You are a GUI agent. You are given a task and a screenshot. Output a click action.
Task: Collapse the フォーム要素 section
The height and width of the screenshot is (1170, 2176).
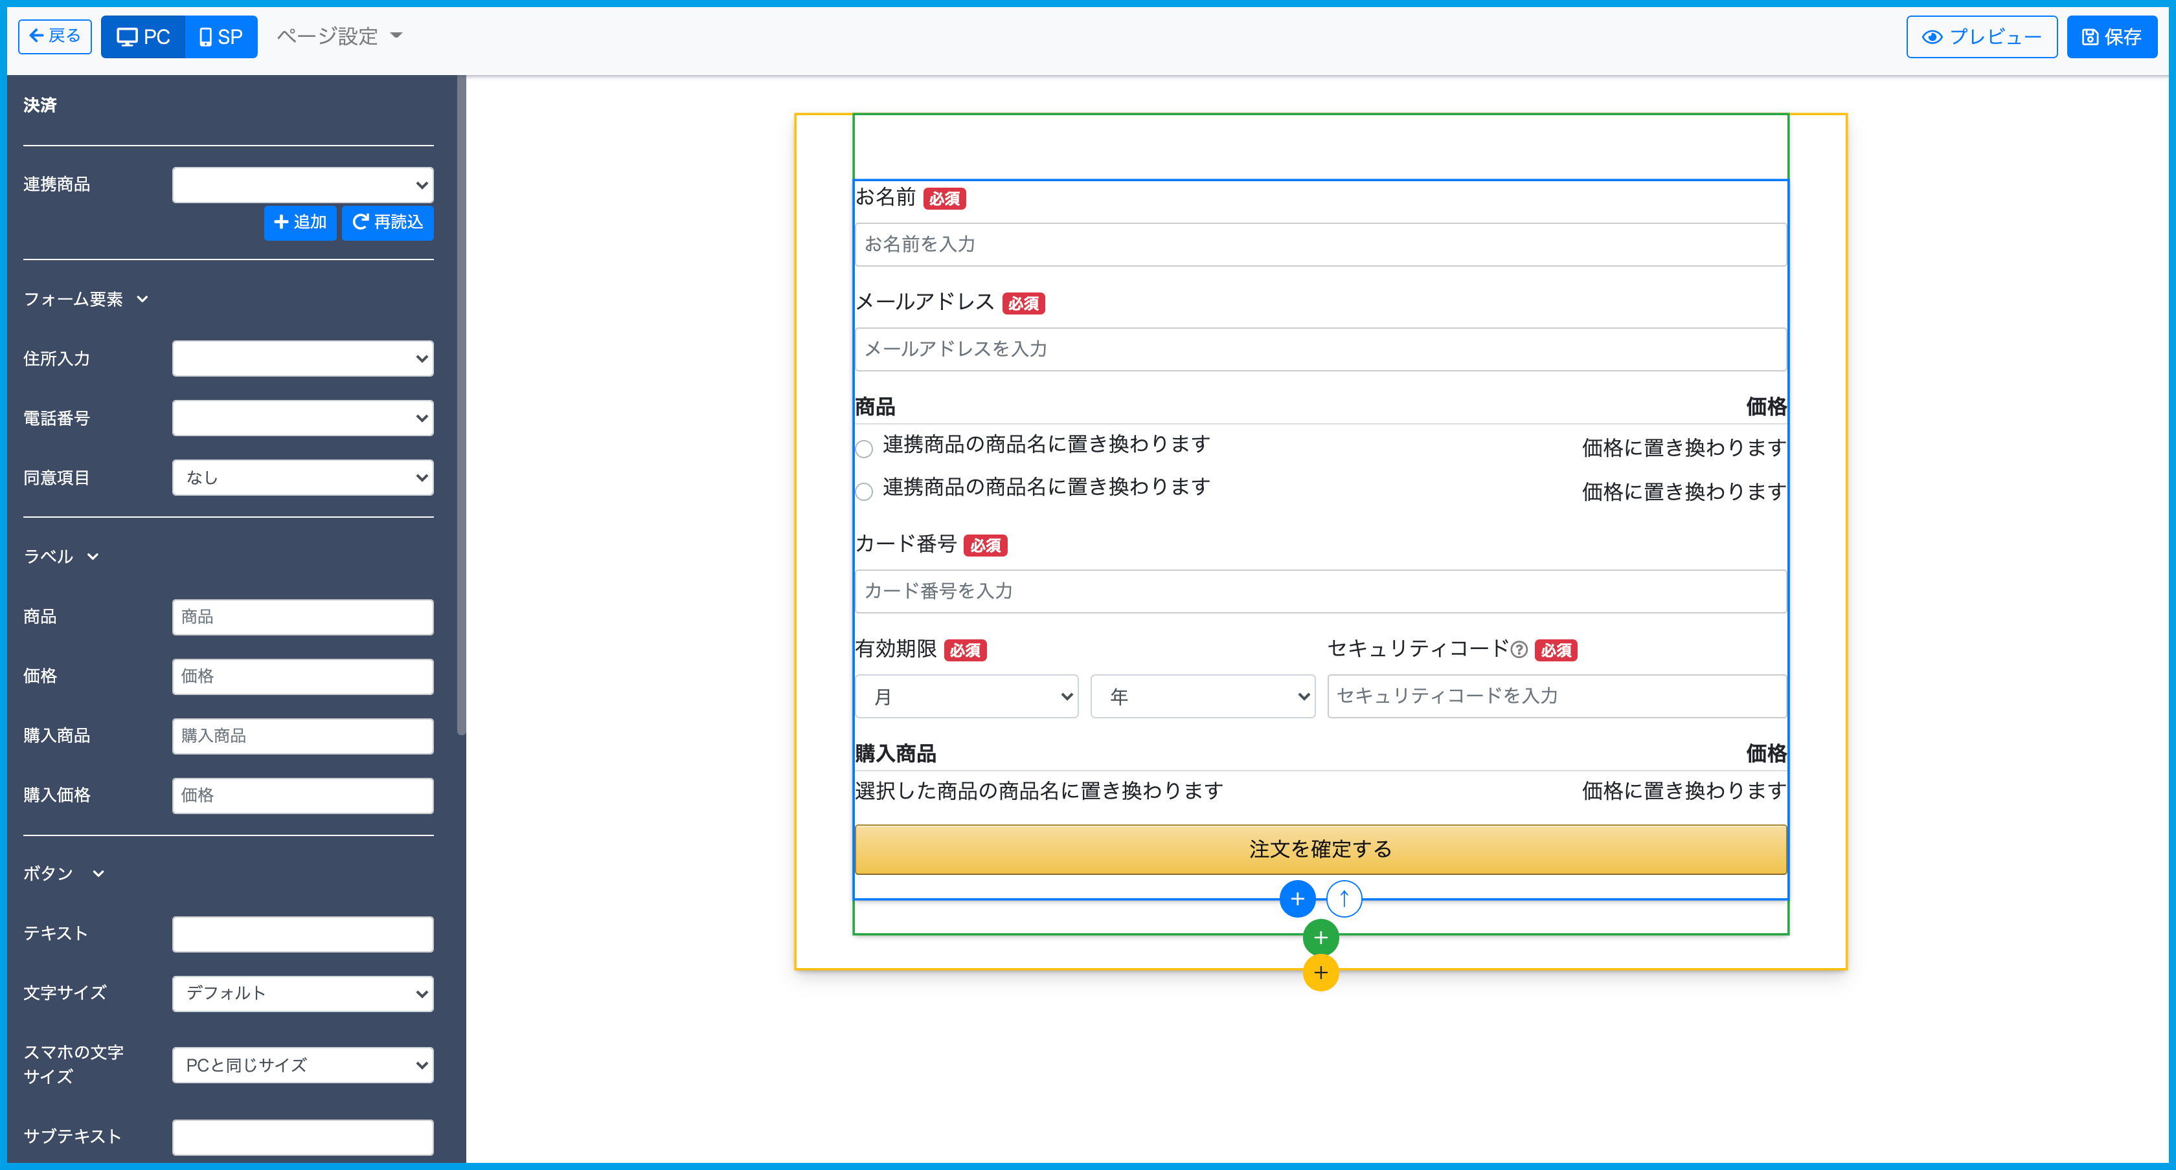click(x=85, y=299)
